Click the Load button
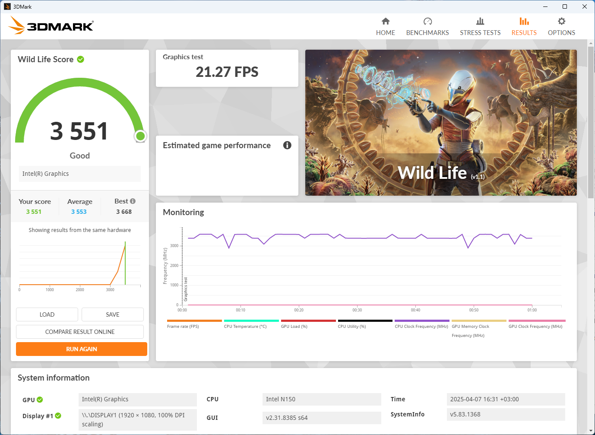 (47, 314)
